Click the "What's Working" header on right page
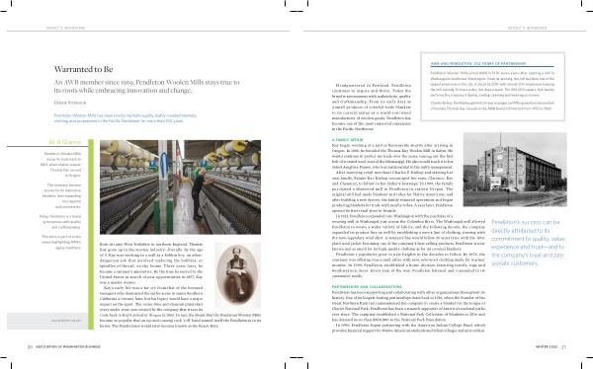The height and width of the screenshot is (369, 593). [527, 28]
